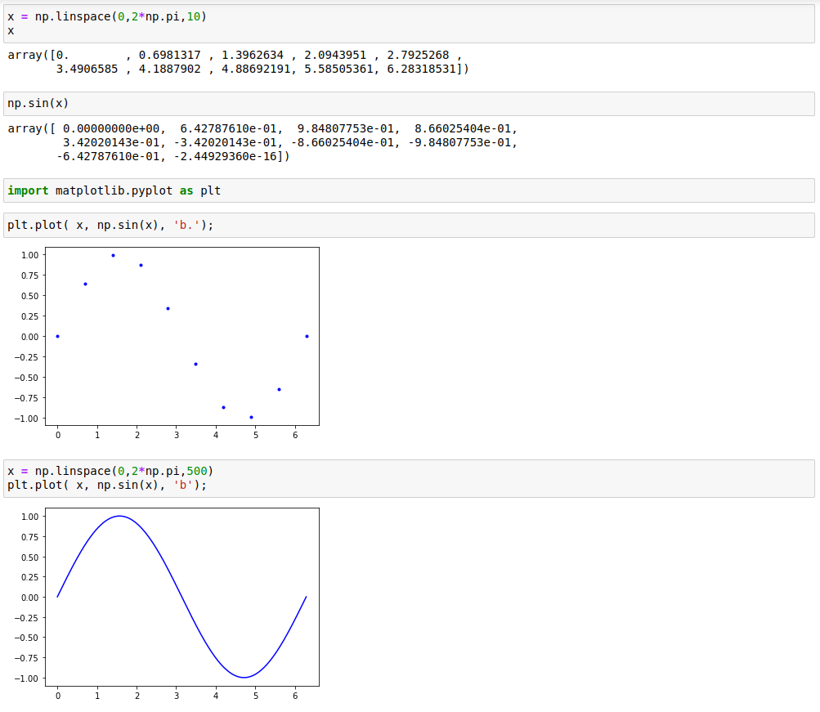Click the number 500 in the last cell
This screenshot has height=712, width=820.
pos(196,472)
